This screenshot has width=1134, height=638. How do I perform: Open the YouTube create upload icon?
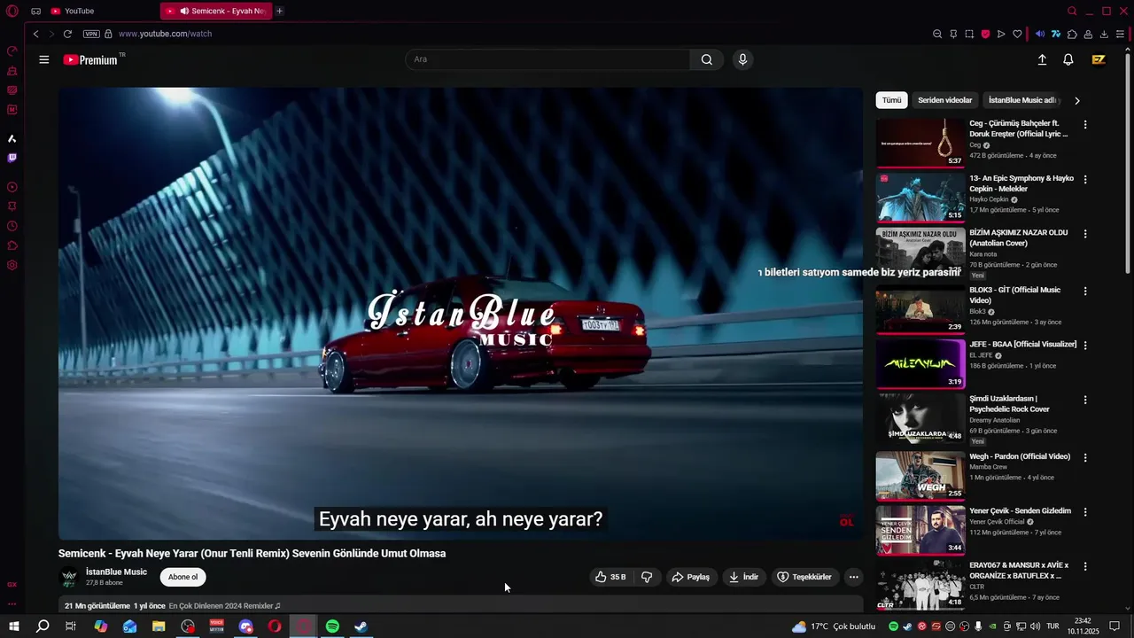[x=1042, y=59]
